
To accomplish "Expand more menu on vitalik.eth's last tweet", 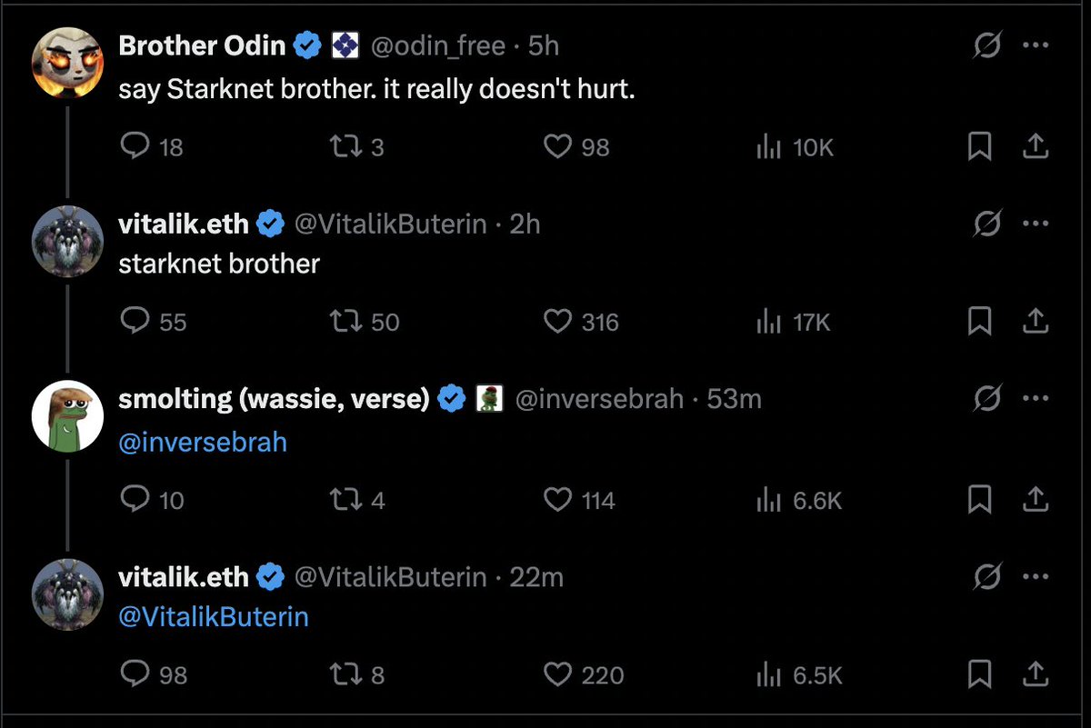I will click(1036, 577).
